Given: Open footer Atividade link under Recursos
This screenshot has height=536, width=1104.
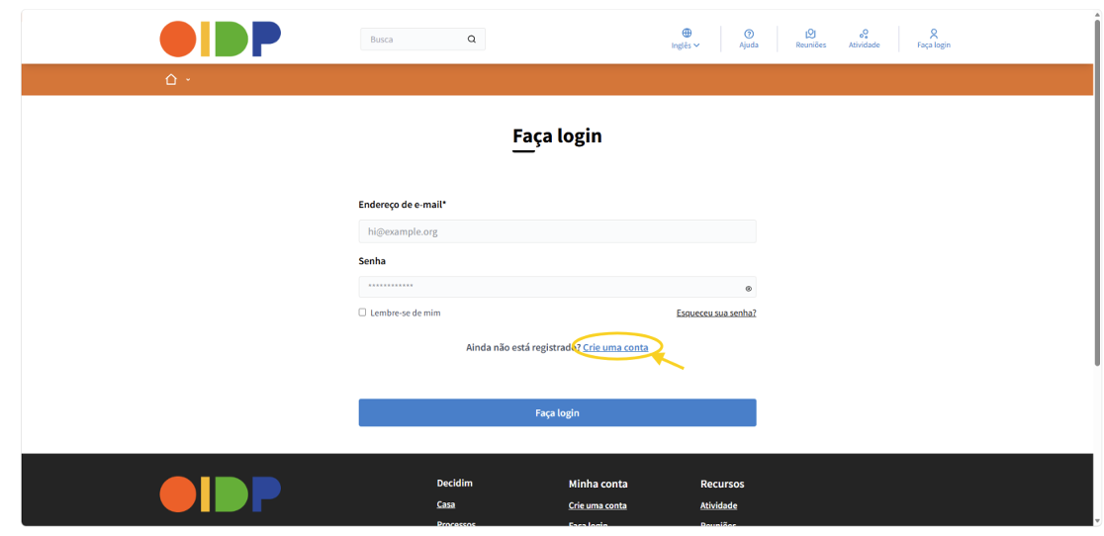Looking at the screenshot, I should click(x=719, y=505).
